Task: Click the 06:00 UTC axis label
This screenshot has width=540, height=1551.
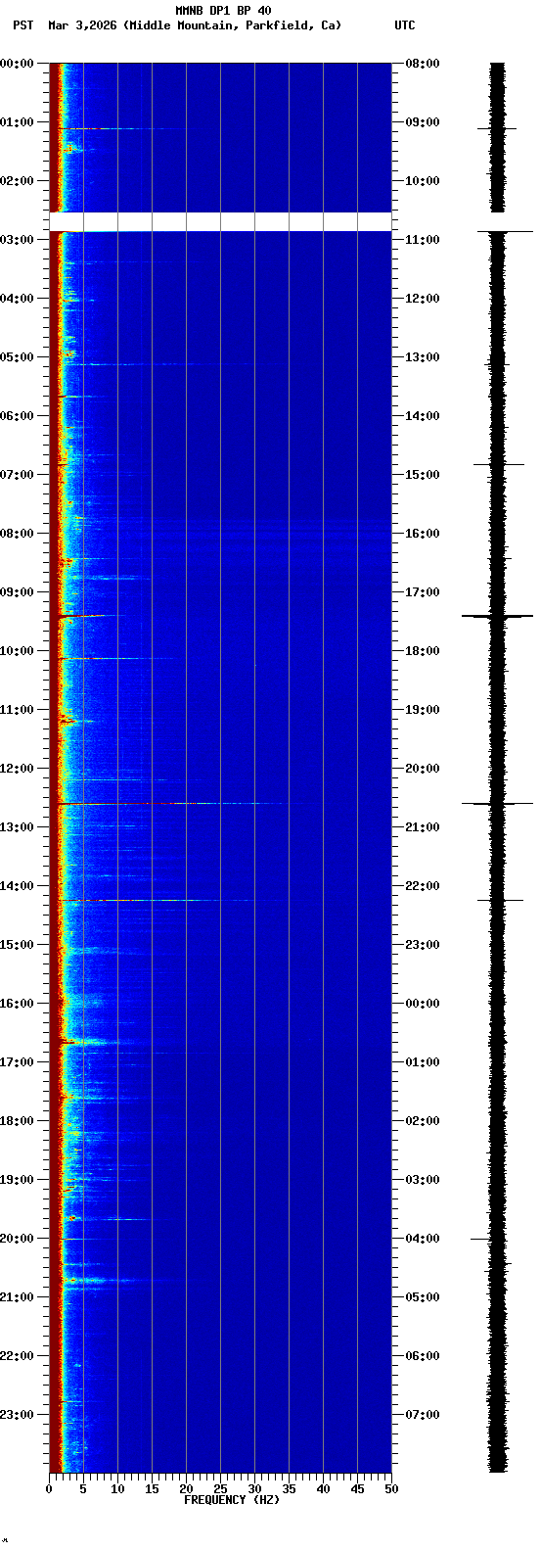Action: [x=423, y=1356]
